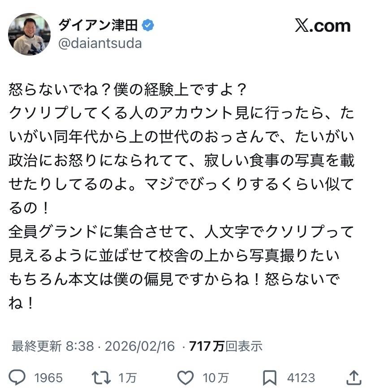The height and width of the screenshot is (392, 371).
Task: Click the 10万 like count
Action: (x=215, y=378)
